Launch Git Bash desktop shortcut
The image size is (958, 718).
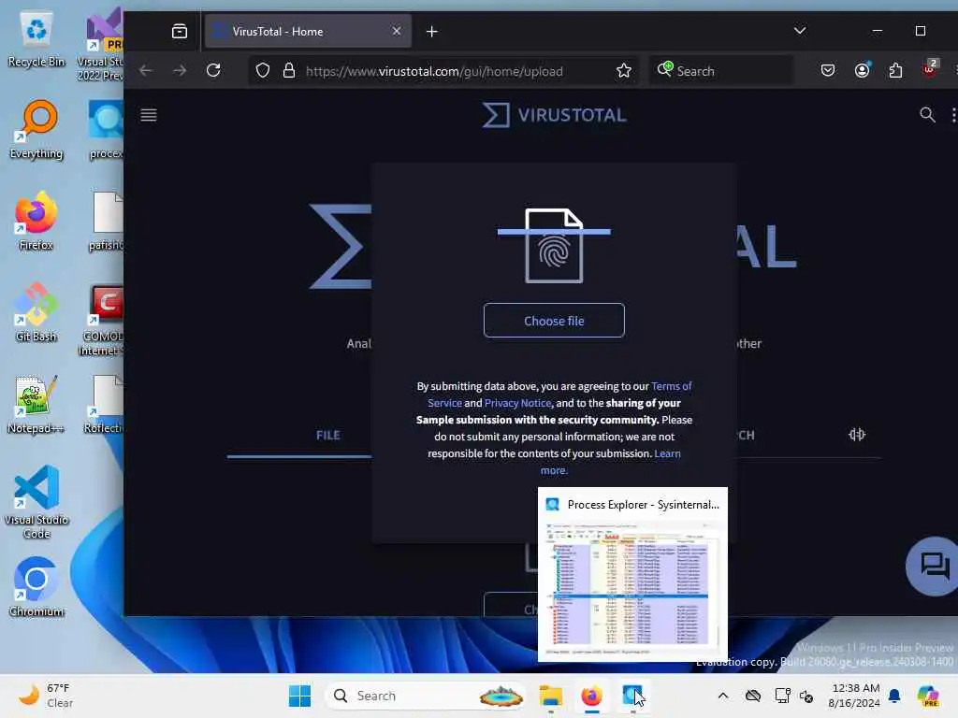pos(36,312)
